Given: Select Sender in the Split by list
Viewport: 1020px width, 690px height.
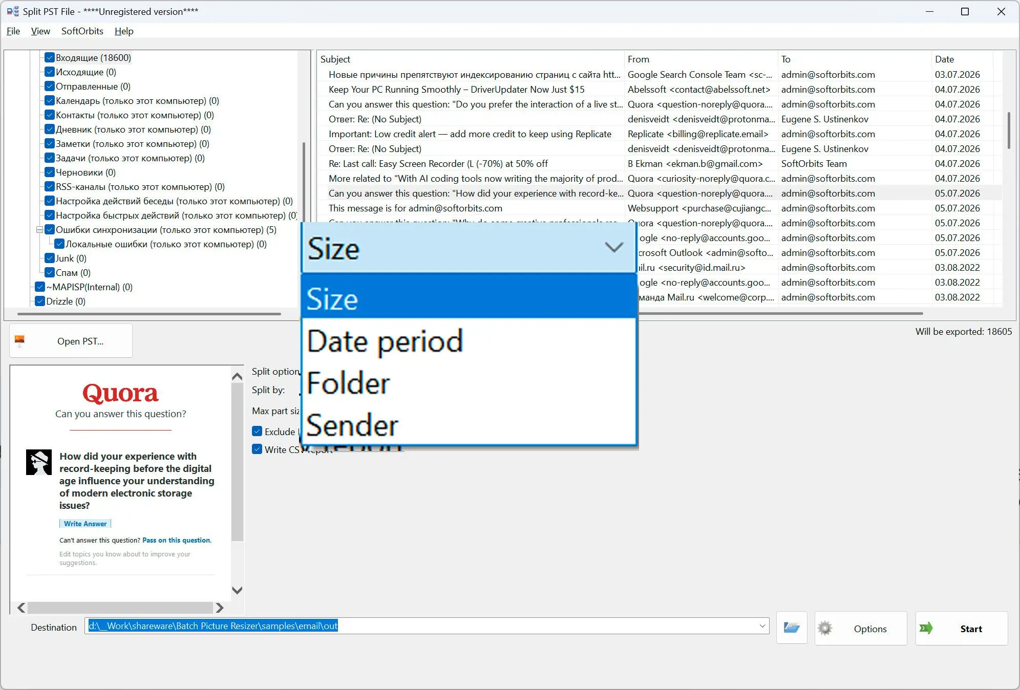Looking at the screenshot, I should [x=469, y=424].
